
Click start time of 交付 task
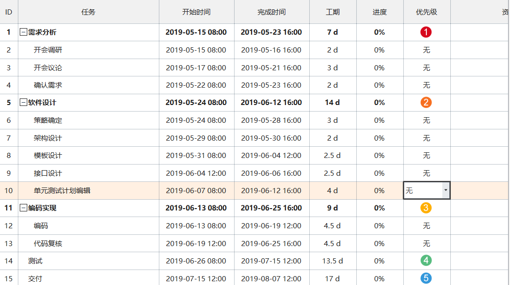(x=196, y=278)
